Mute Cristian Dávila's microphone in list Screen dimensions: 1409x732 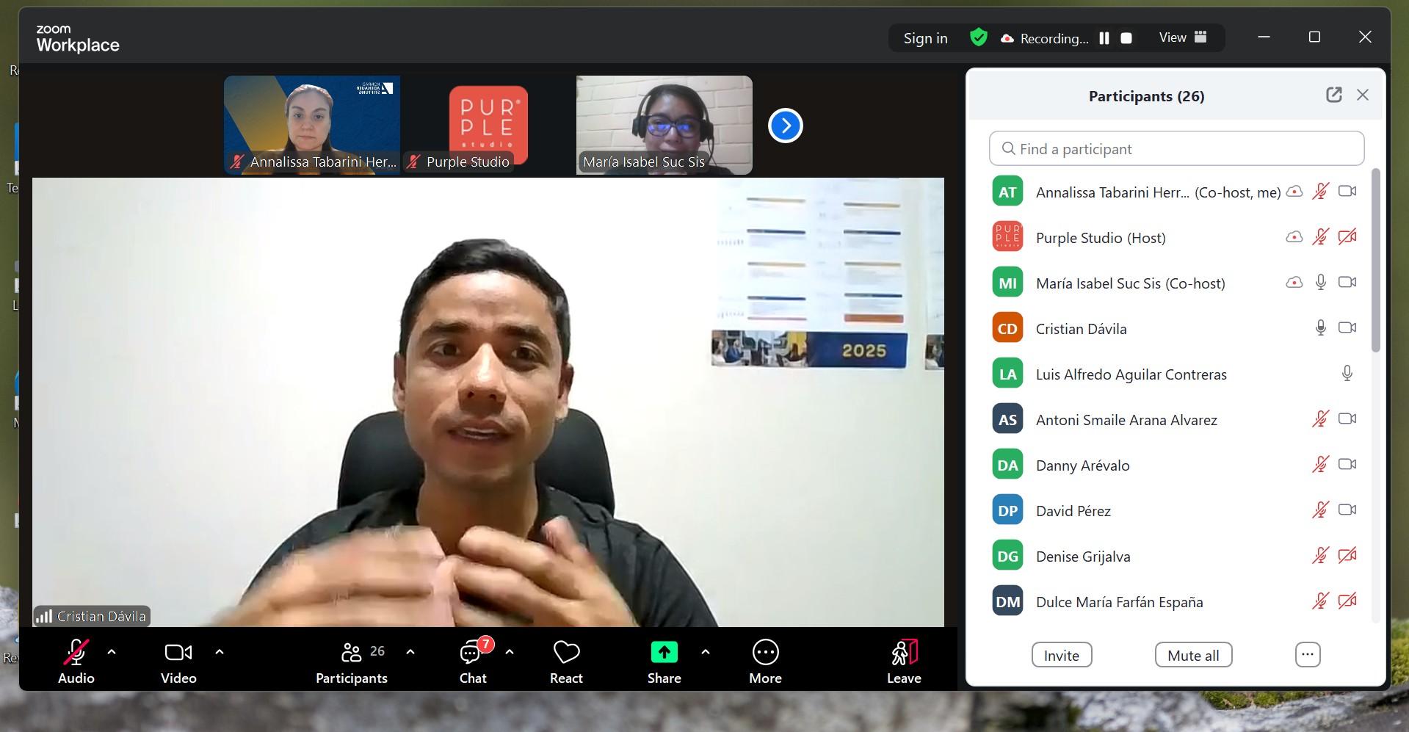pos(1320,327)
